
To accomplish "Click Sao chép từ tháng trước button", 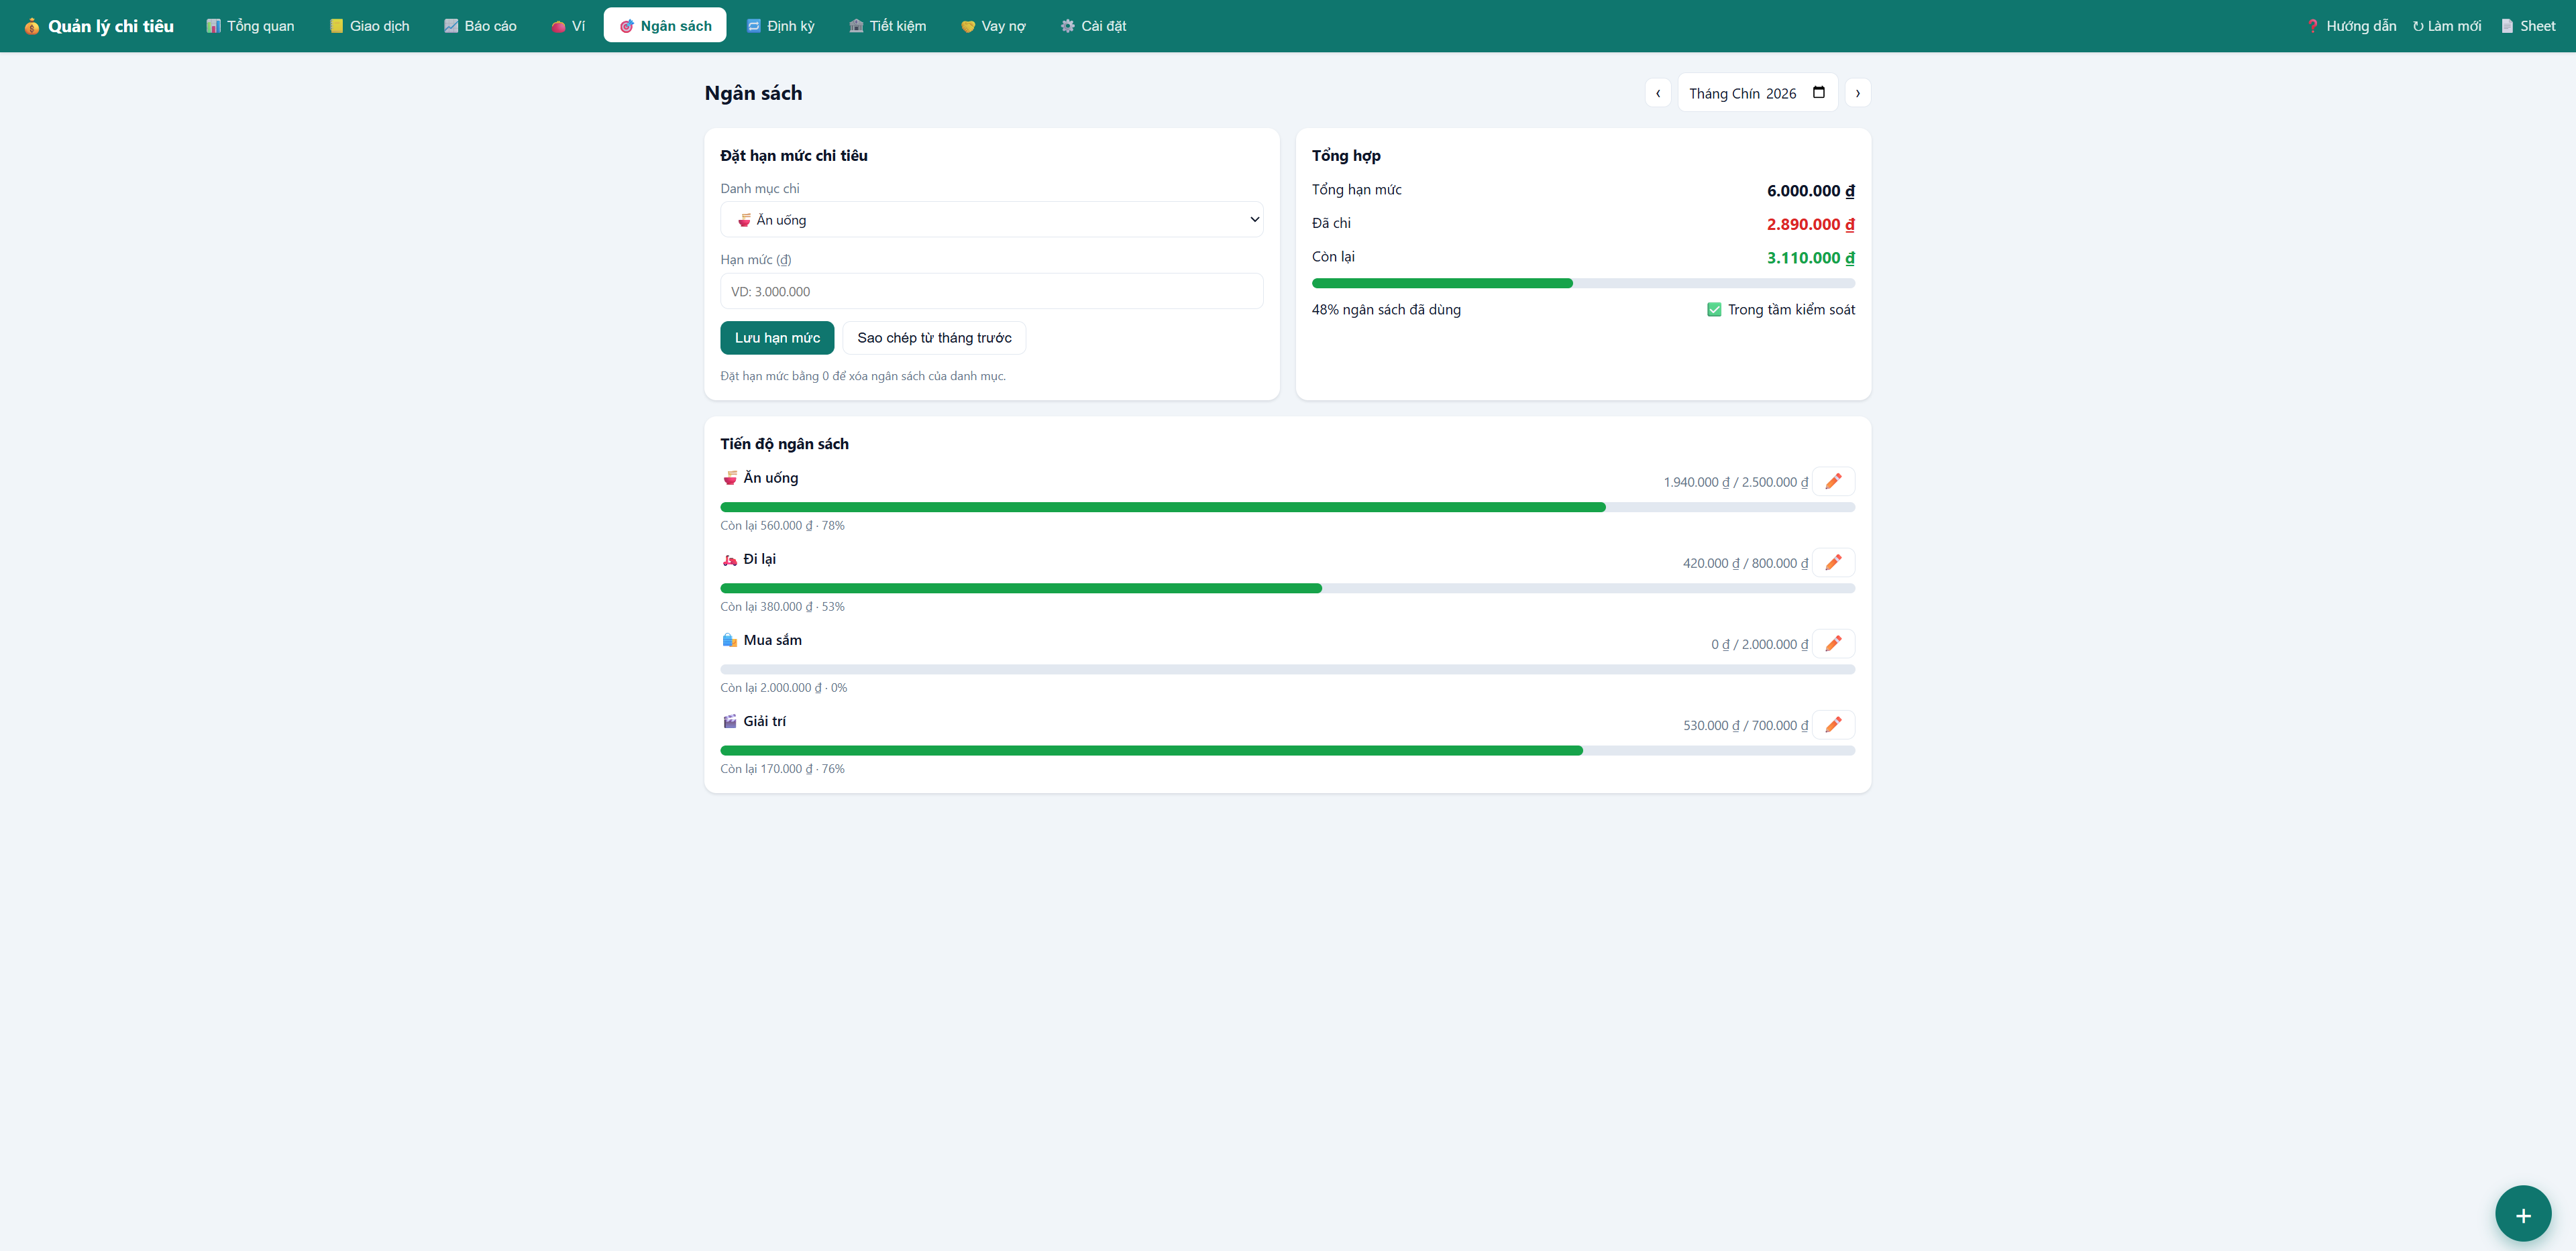I will [934, 338].
